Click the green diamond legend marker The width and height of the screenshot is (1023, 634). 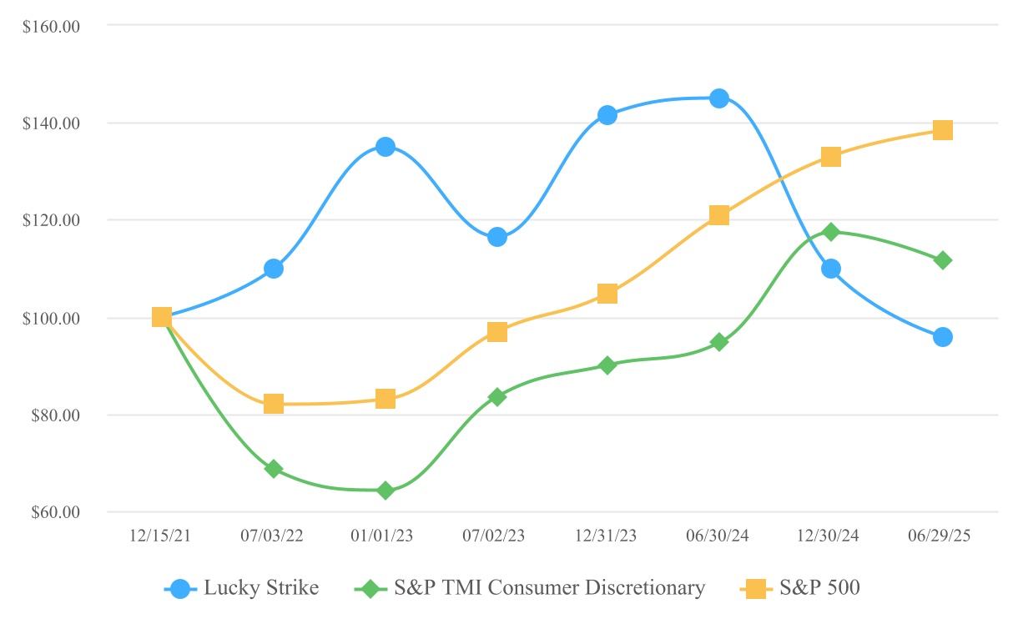pyautogui.click(x=370, y=588)
